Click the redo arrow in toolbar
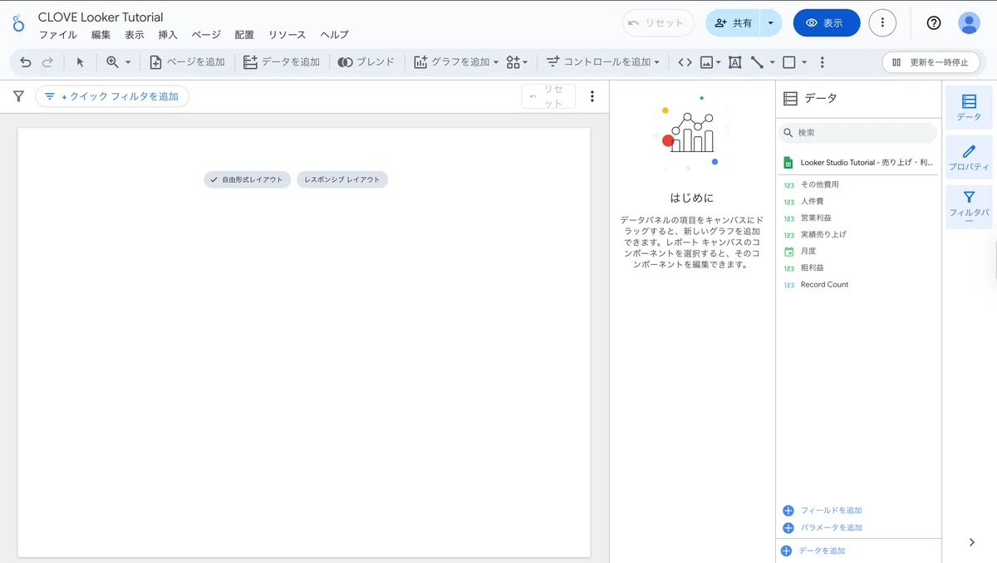The height and width of the screenshot is (563, 997). click(47, 62)
